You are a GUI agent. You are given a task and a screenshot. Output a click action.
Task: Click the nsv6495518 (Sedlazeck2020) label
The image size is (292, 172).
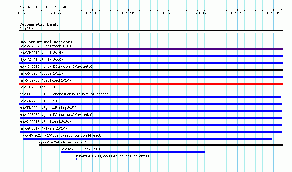(x=45, y=122)
